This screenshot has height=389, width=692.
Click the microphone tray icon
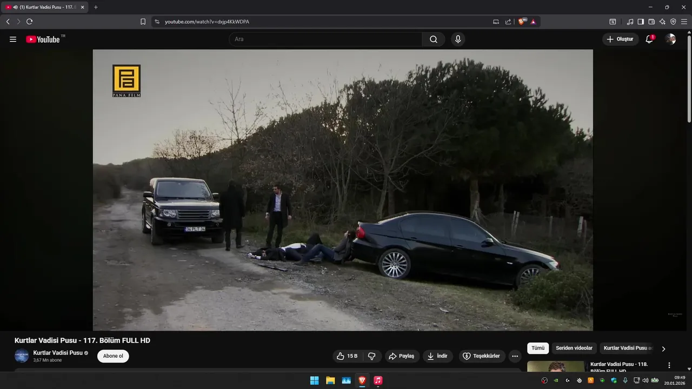pyautogui.click(x=625, y=380)
